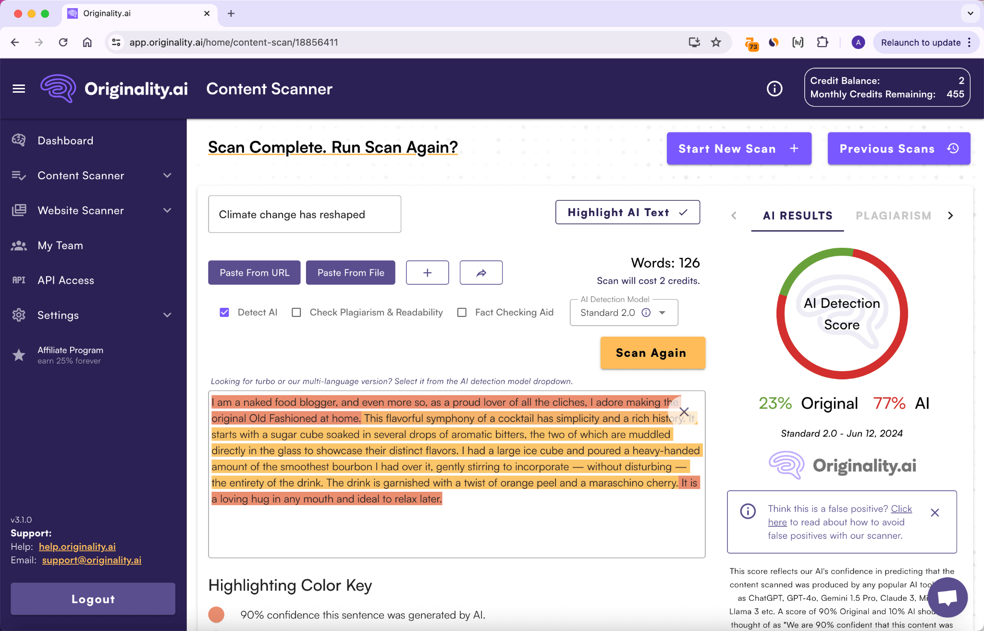Click the info icon in header bar

[774, 89]
